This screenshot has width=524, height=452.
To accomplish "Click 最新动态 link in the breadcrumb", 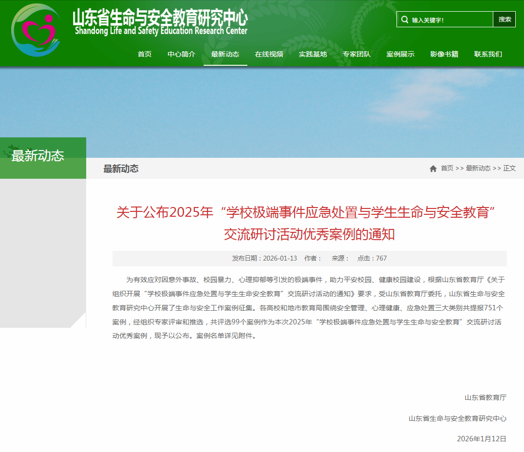I will pos(478,168).
